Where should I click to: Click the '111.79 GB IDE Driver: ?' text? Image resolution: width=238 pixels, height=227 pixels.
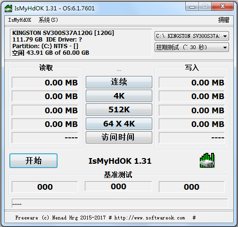47,40
